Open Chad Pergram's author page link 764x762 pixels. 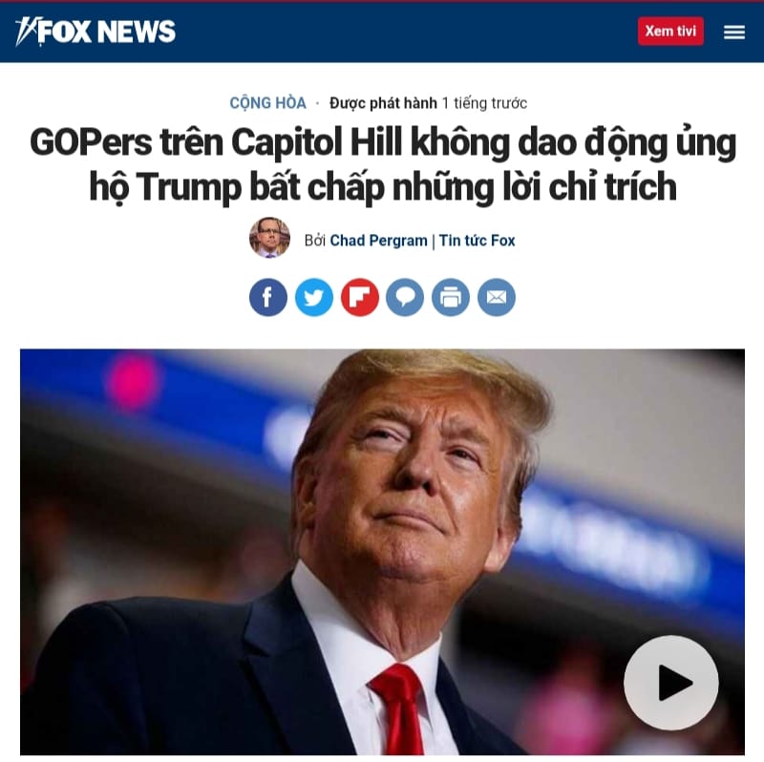[x=378, y=241]
